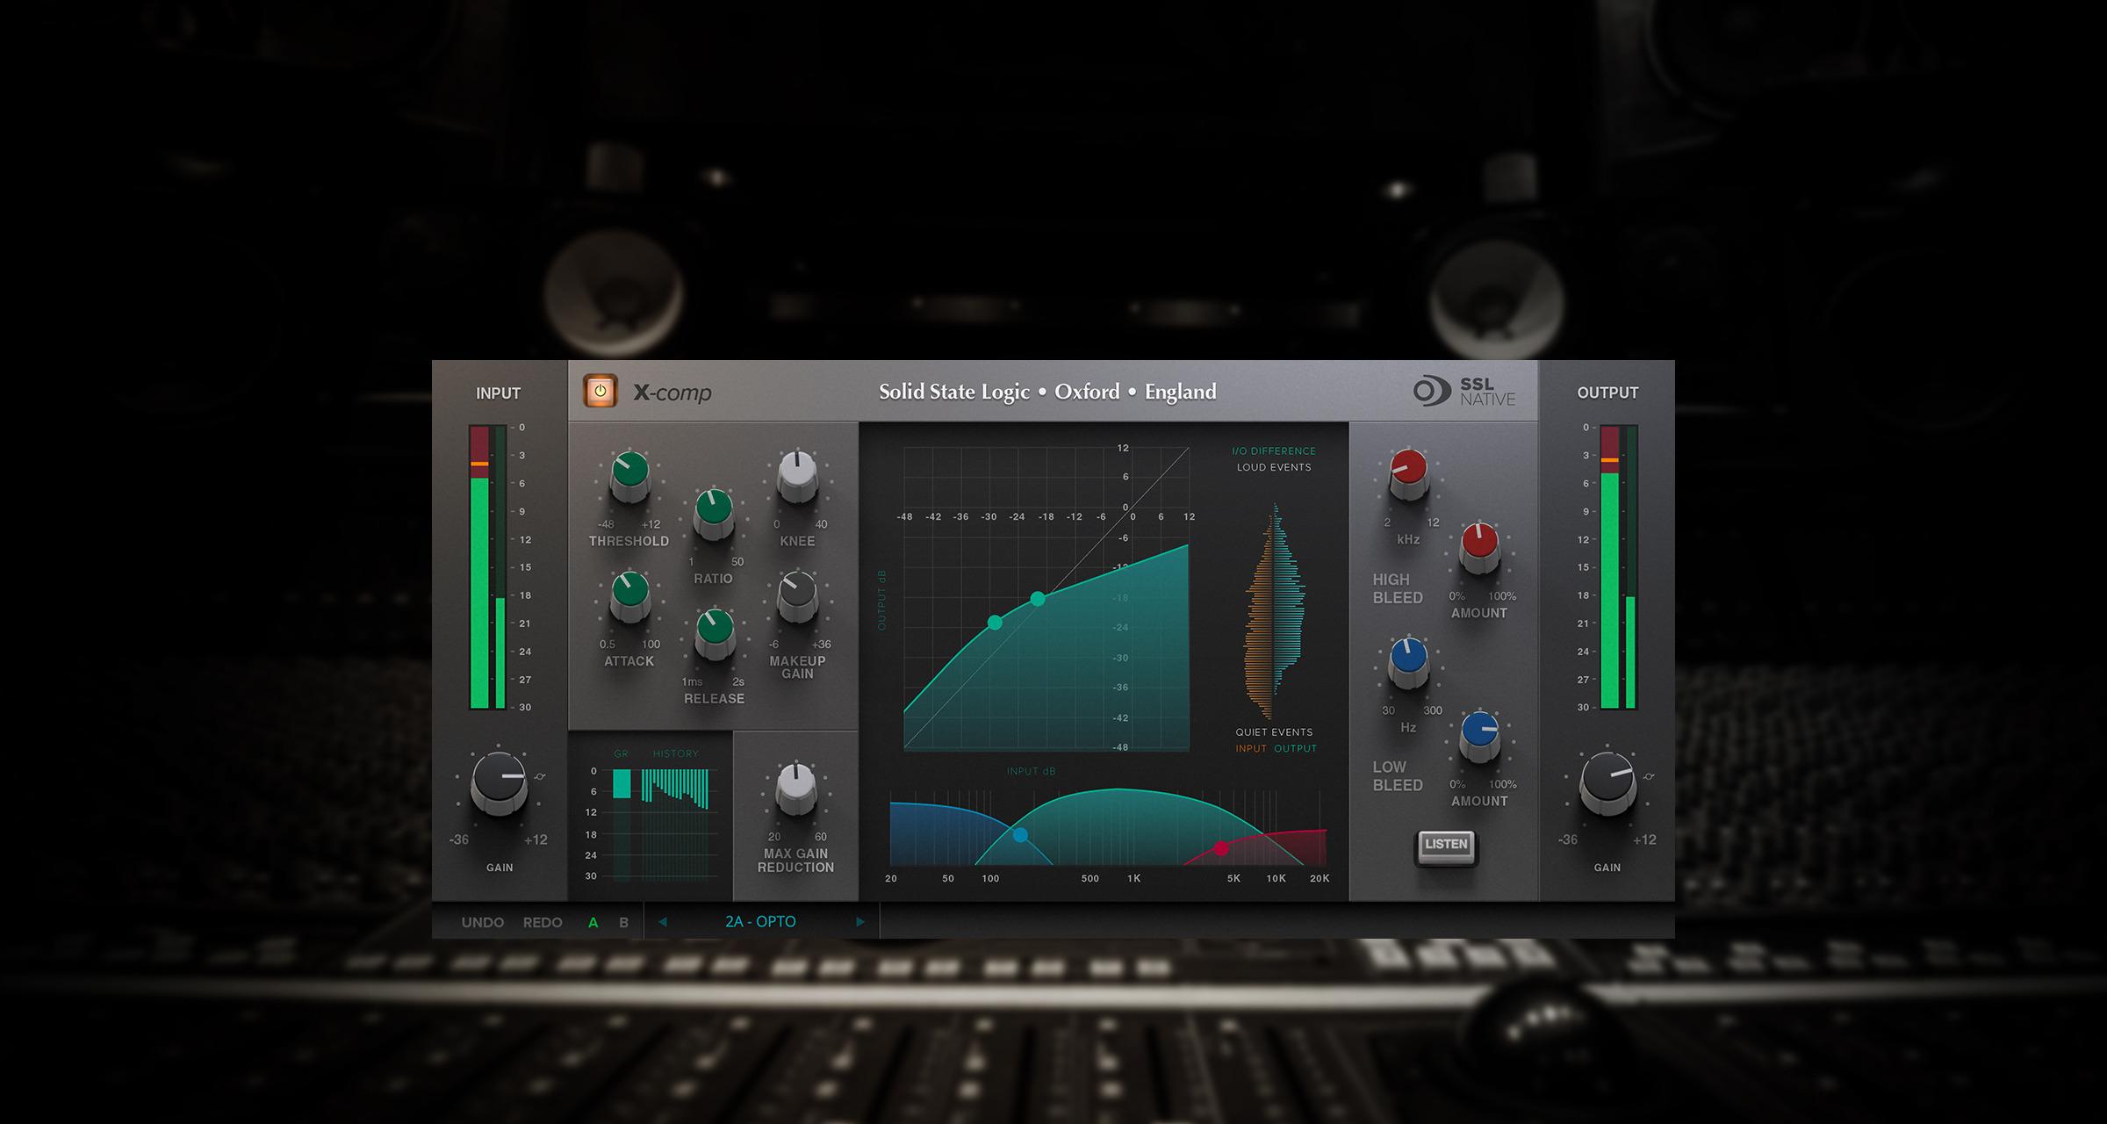The height and width of the screenshot is (1124, 2107).
Task: Click the SSL Native logo
Action: pos(1464,392)
